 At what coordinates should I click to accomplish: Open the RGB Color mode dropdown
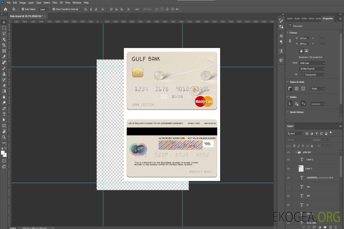pos(312,63)
